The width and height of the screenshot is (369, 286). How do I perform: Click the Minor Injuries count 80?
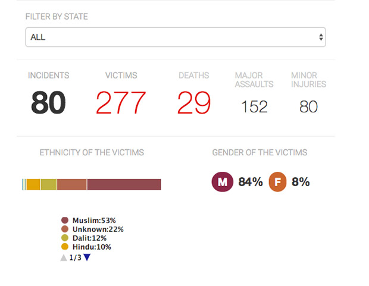pyautogui.click(x=308, y=106)
